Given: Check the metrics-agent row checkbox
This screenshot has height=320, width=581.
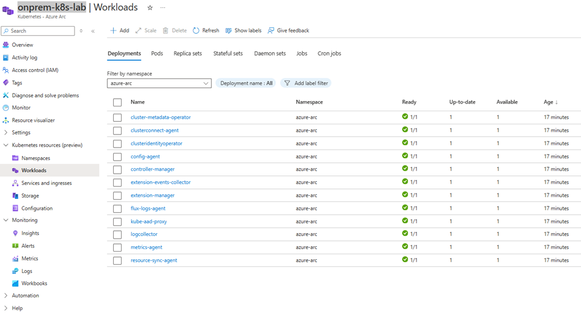Looking at the screenshot, I should pos(117,248).
